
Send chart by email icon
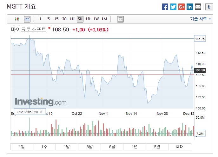pyautogui.click(x=198, y=7)
